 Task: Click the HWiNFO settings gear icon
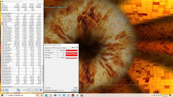pos(37,90)
